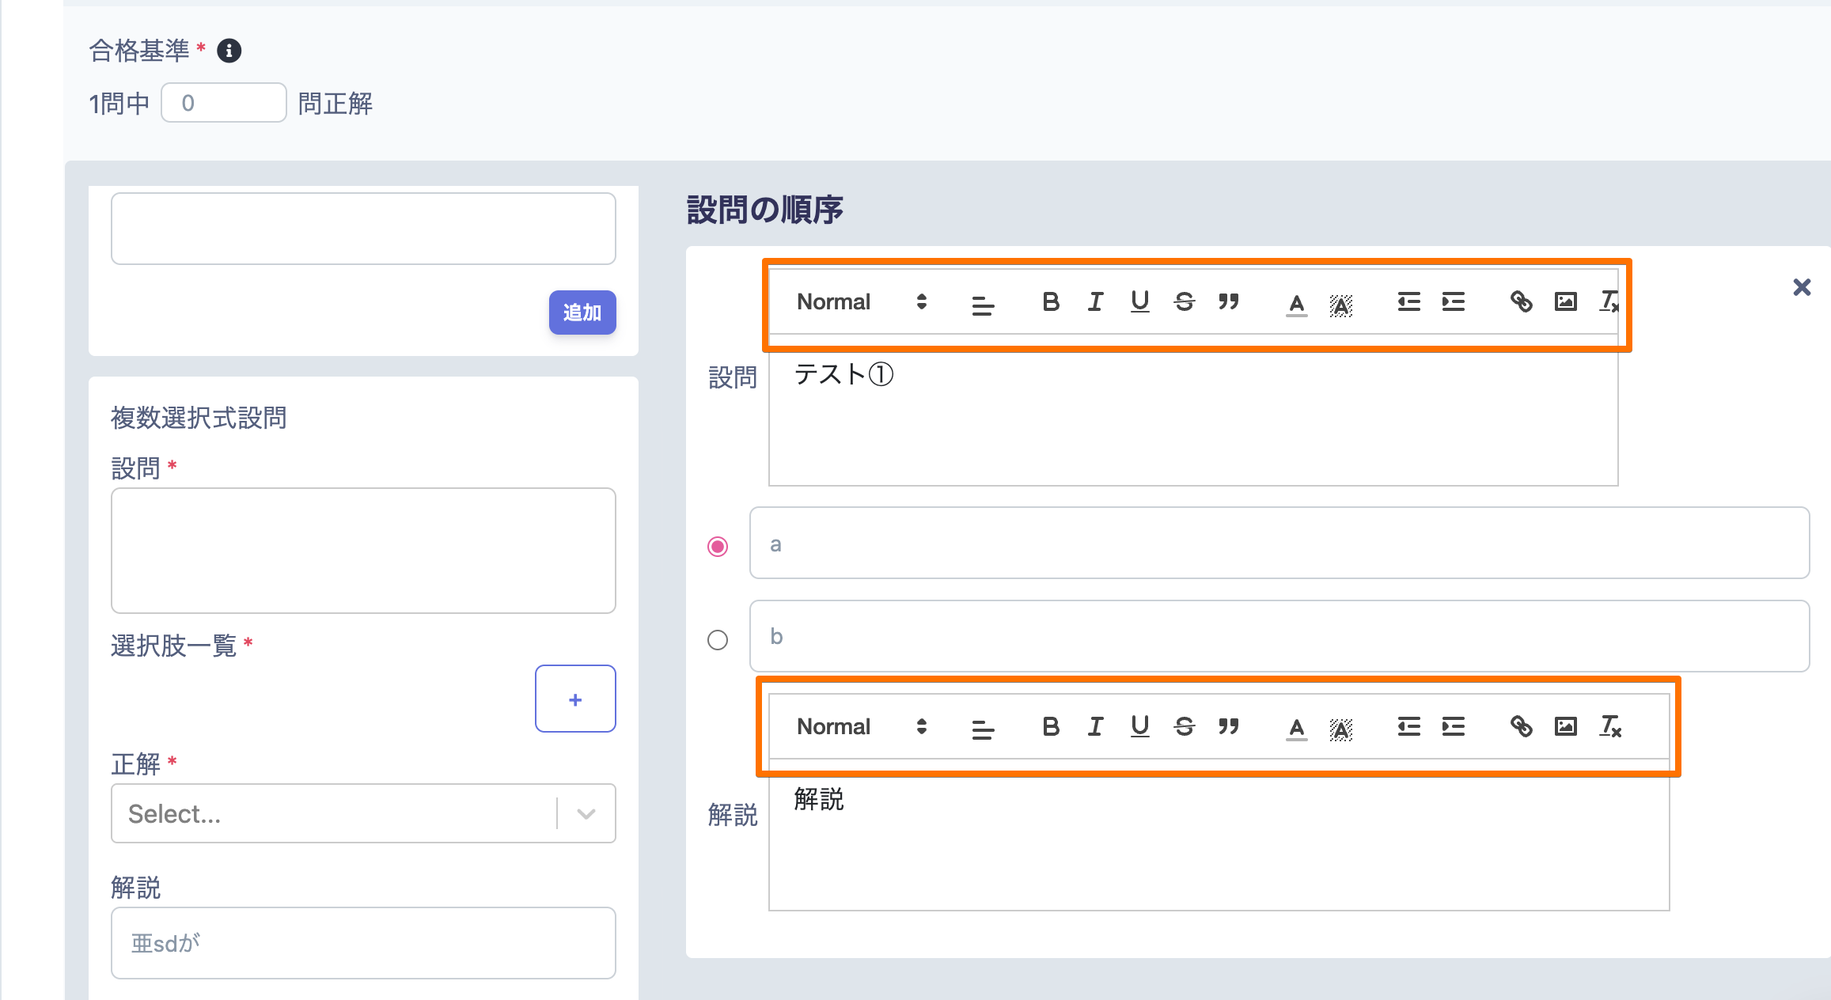Select radio button for answer a
Viewport: 1831px width, 1000px height.
click(718, 547)
